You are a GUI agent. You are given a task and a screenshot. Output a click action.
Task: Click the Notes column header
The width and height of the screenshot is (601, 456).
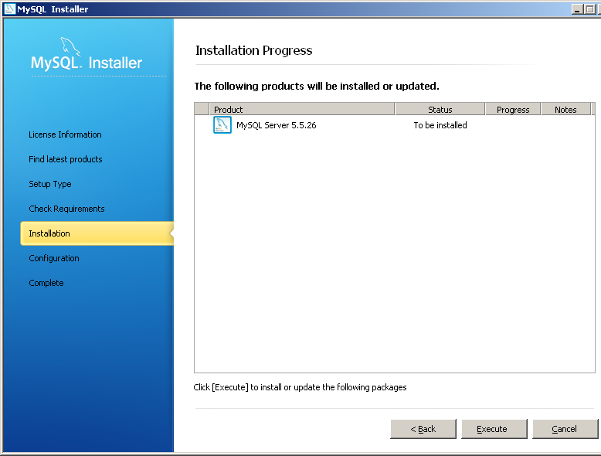[x=565, y=109]
